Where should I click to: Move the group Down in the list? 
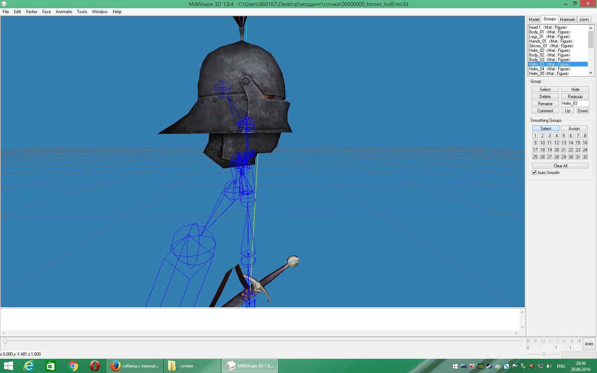(583, 111)
